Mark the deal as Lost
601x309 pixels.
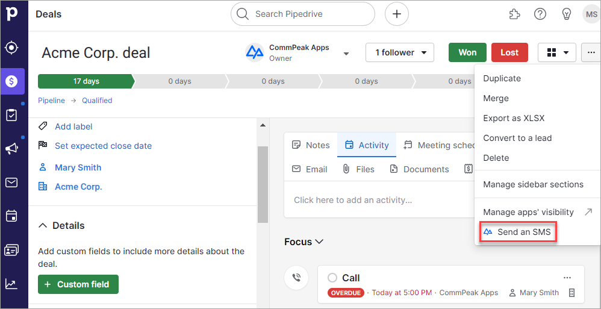(509, 52)
